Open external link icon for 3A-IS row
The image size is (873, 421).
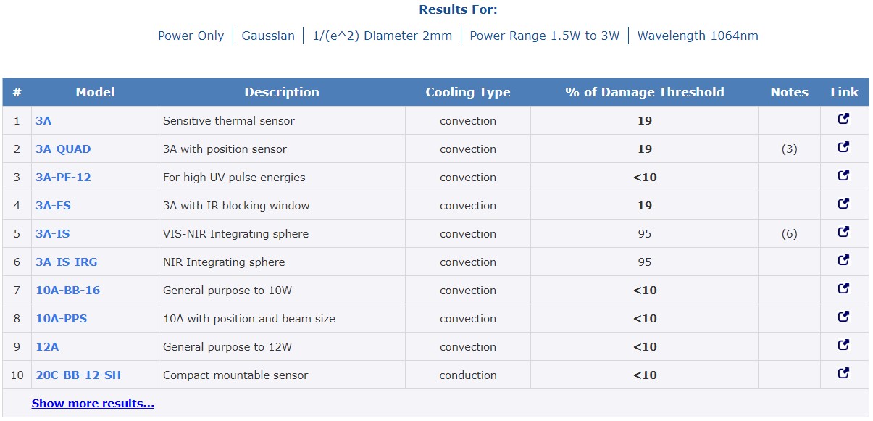click(x=843, y=233)
